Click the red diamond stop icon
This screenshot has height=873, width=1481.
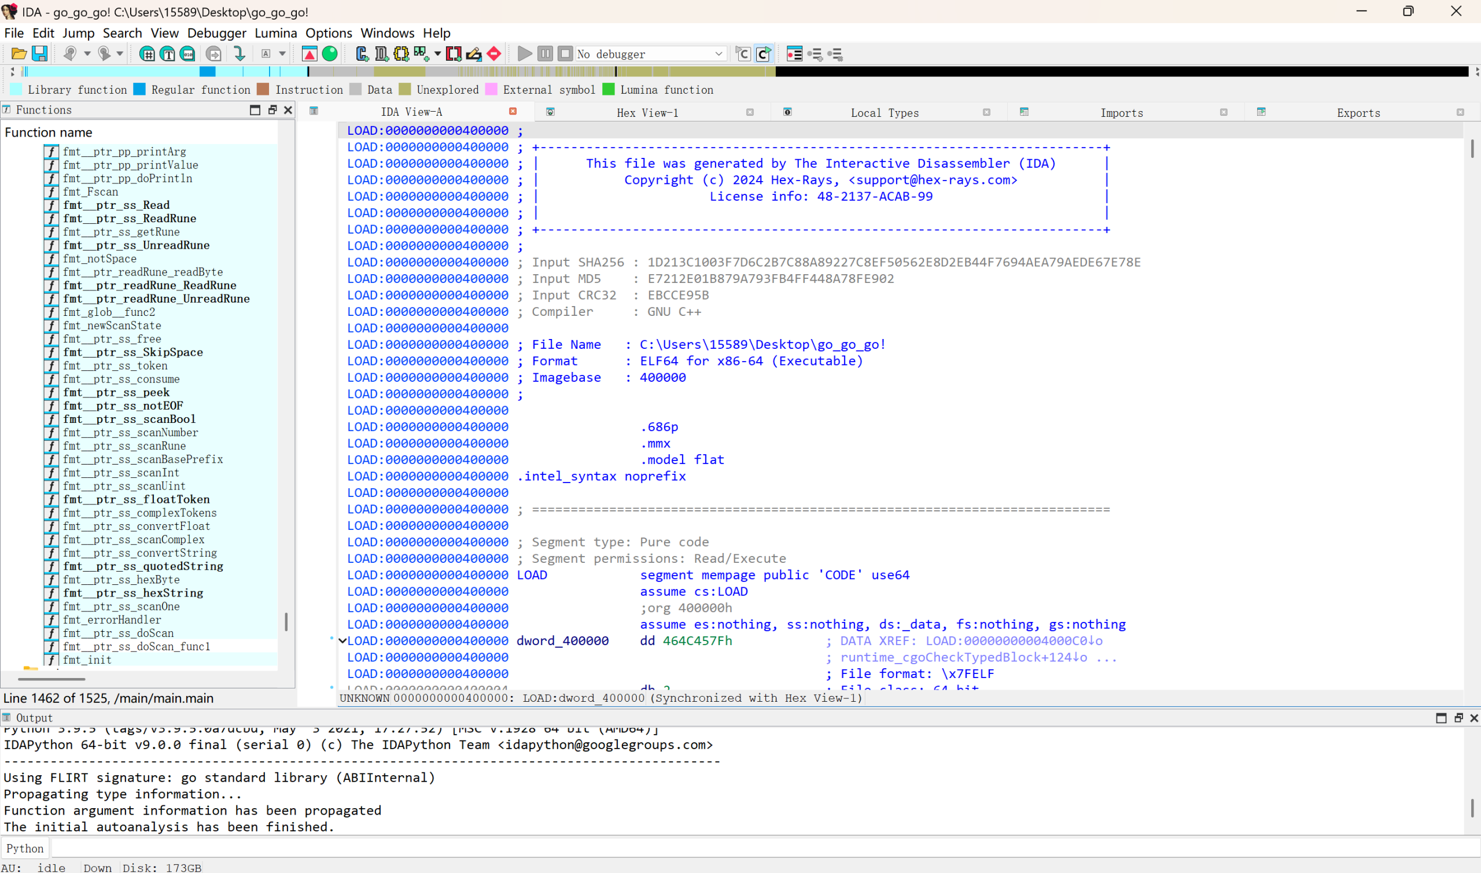pos(494,54)
